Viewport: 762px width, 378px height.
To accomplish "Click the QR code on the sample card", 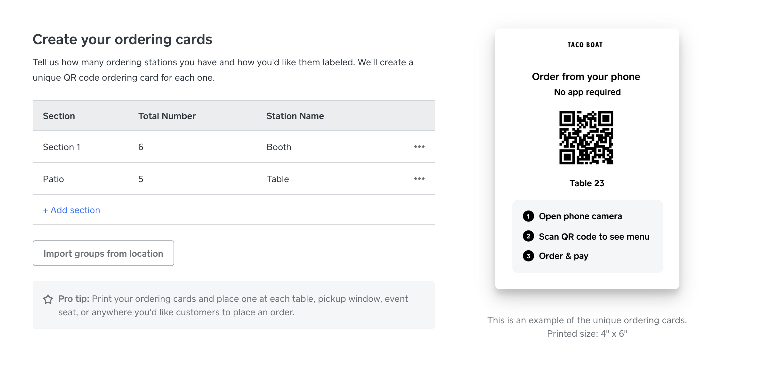I will (x=586, y=137).
